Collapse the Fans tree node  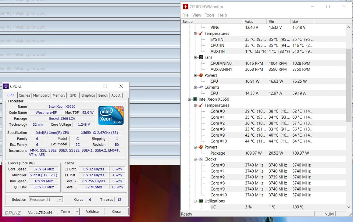pos(195,57)
